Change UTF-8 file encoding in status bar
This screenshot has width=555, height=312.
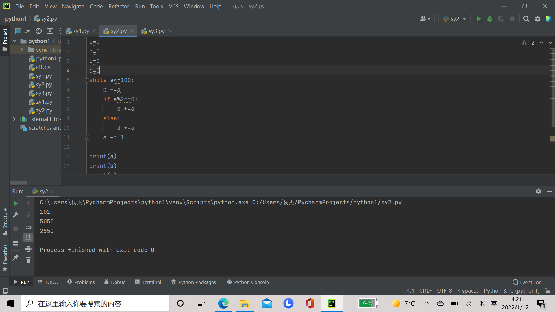point(444,291)
